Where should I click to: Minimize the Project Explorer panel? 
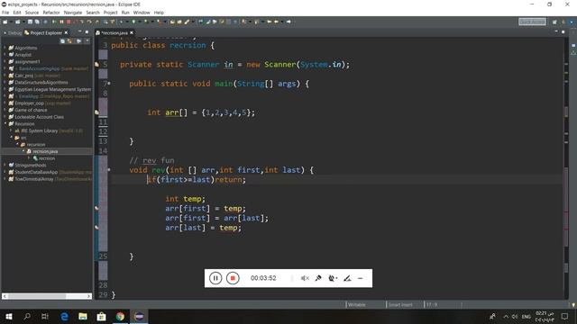80,32
